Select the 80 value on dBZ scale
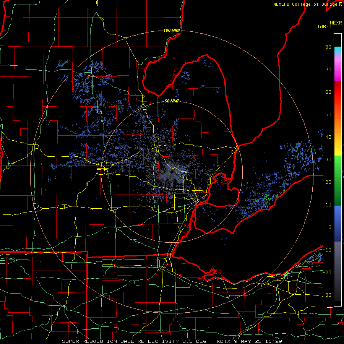 [328, 47]
